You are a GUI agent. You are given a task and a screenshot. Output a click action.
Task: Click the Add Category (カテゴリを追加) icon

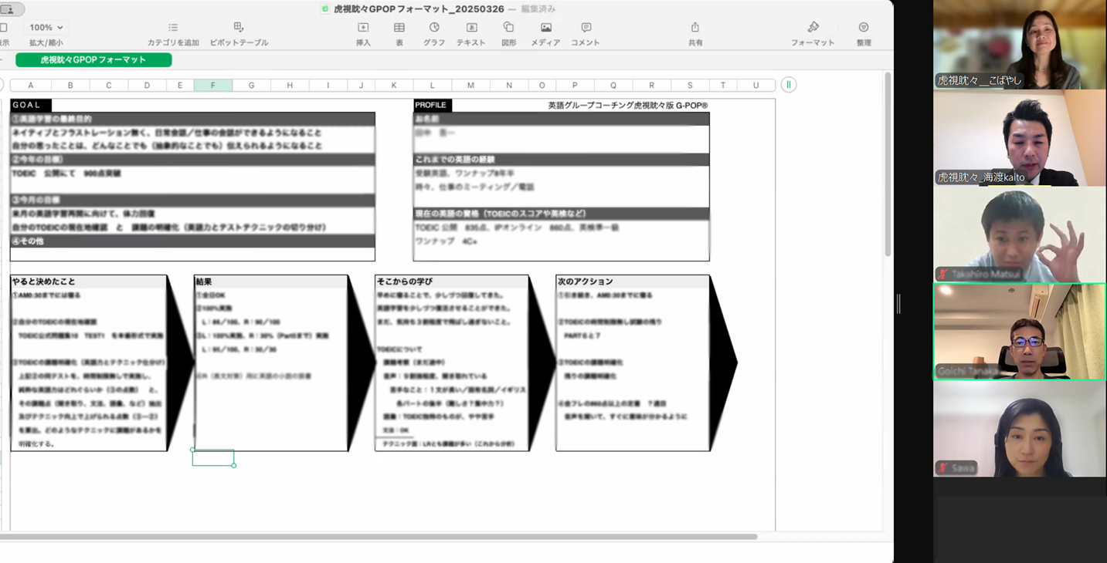coord(173,28)
